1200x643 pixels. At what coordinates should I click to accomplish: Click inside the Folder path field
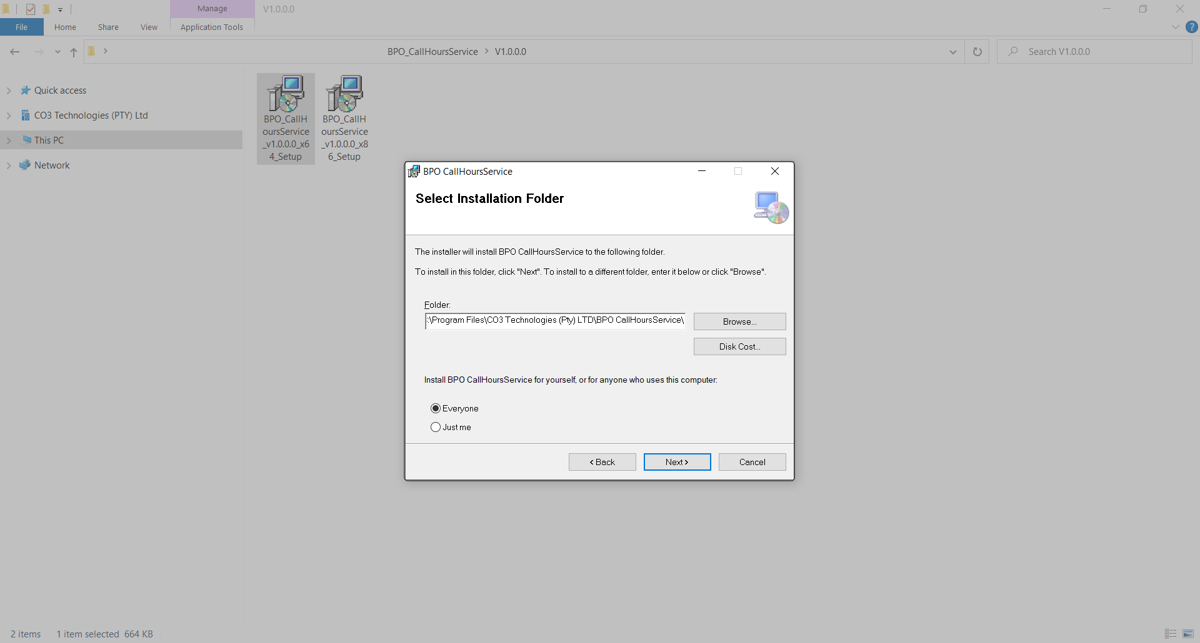coord(555,321)
